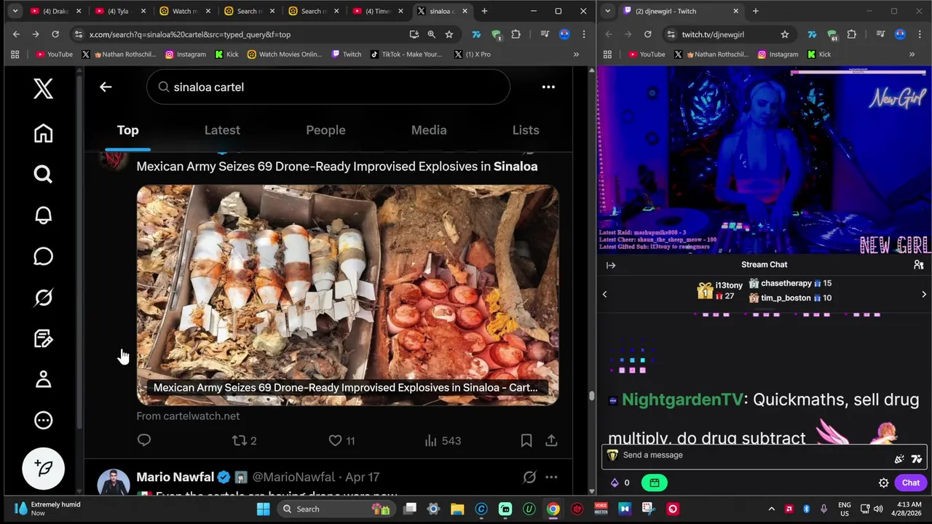
Task: Open search options three-dot menu
Action: (548, 87)
